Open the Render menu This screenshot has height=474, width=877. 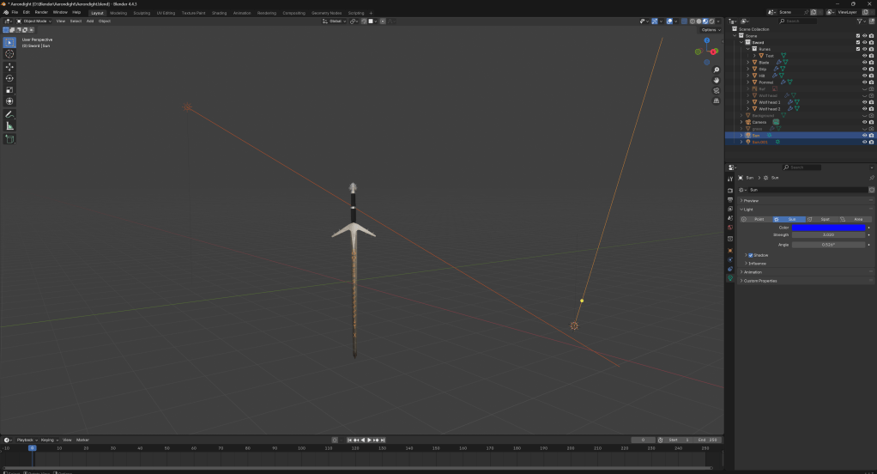41,12
